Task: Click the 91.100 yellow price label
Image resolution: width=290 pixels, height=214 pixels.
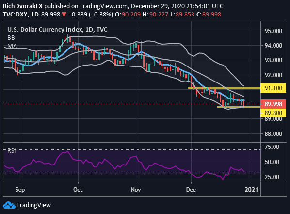Action: tap(273, 88)
